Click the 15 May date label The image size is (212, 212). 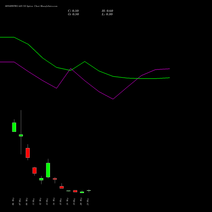(x=61, y=201)
